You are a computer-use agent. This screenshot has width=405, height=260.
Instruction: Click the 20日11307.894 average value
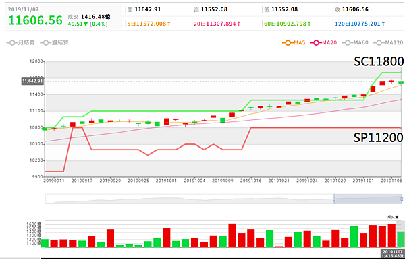click(x=217, y=24)
